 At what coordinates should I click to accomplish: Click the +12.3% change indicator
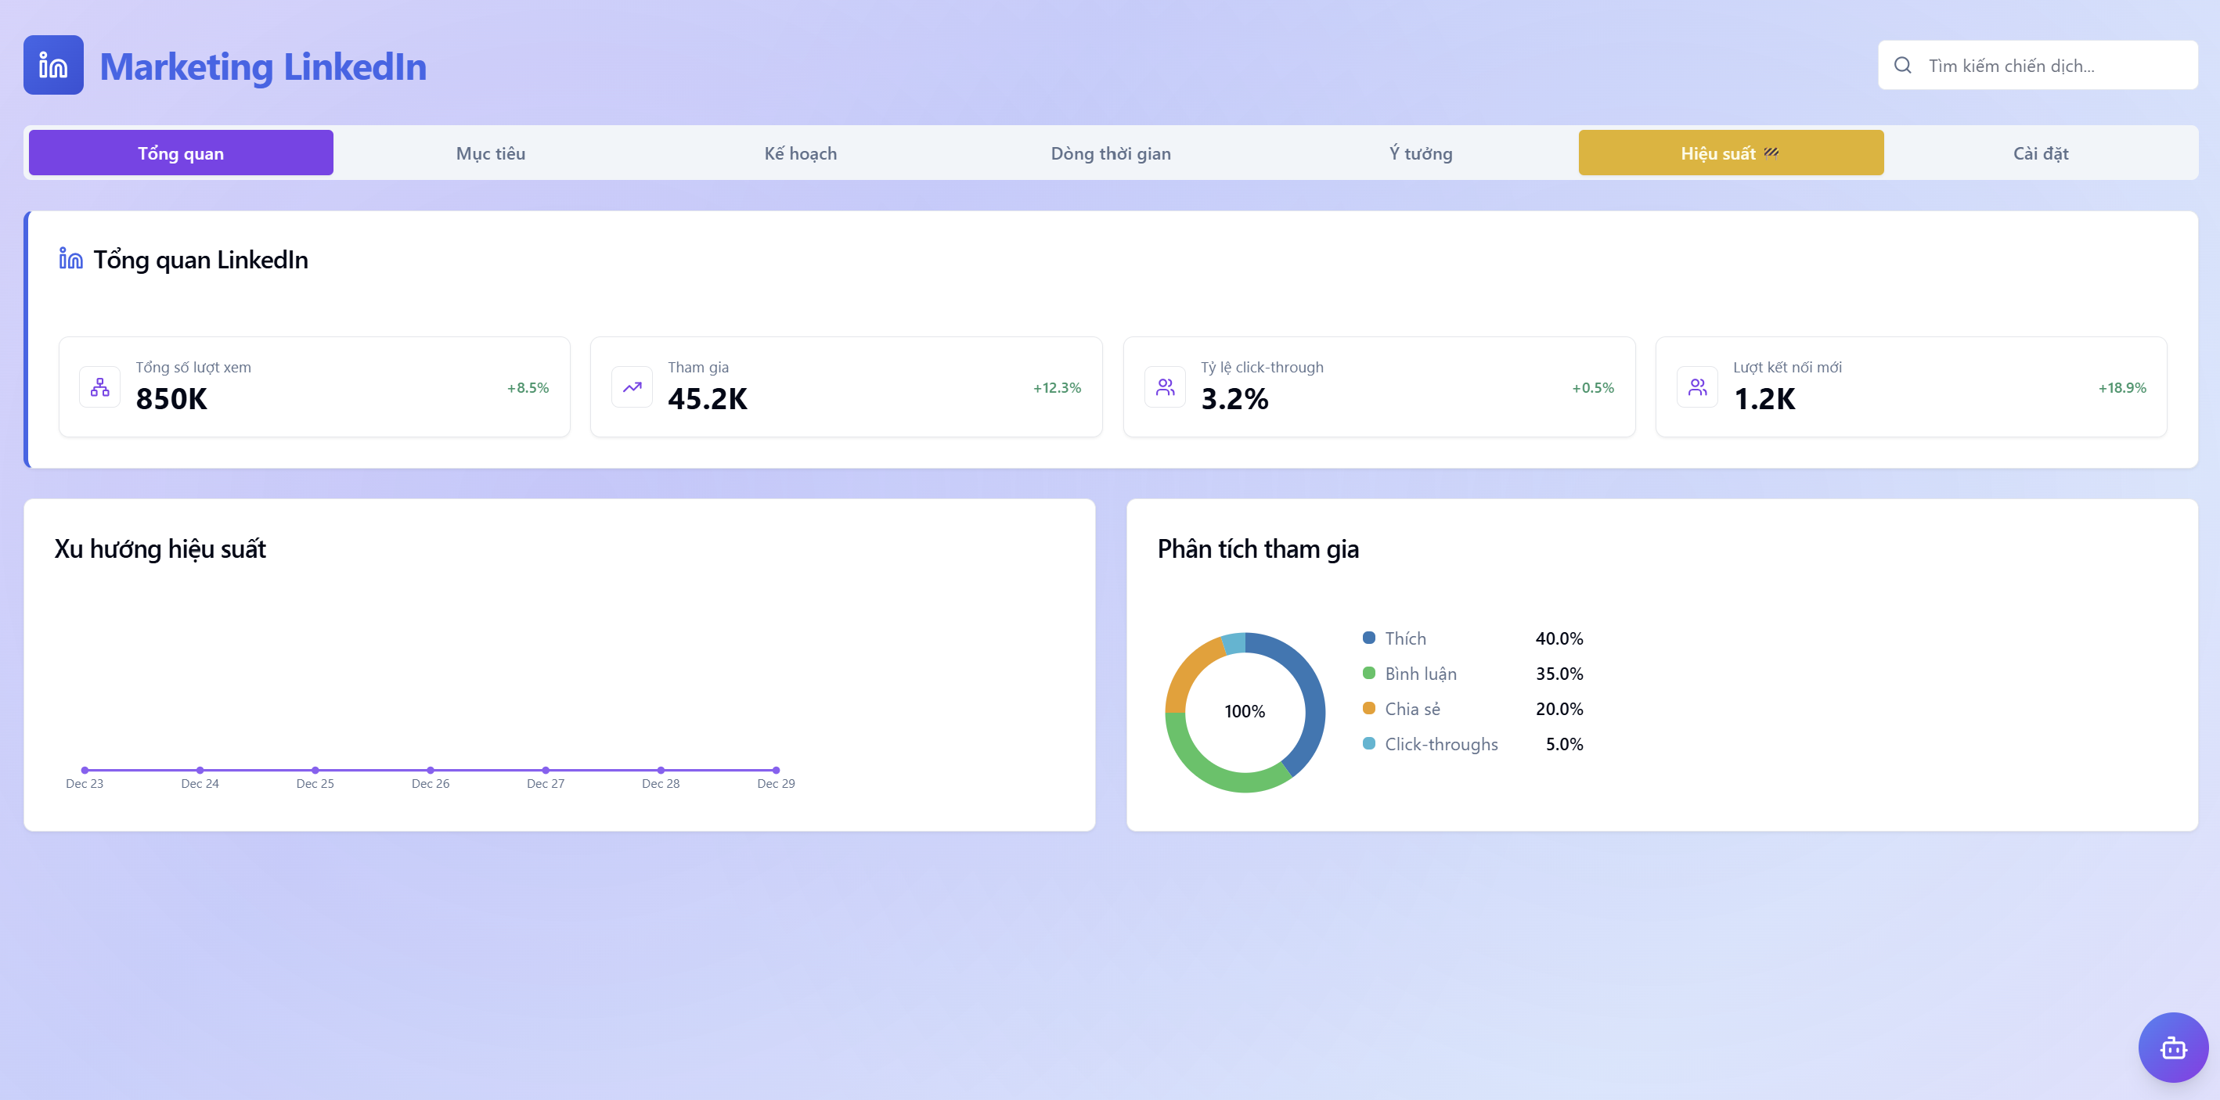[1057, 387]
